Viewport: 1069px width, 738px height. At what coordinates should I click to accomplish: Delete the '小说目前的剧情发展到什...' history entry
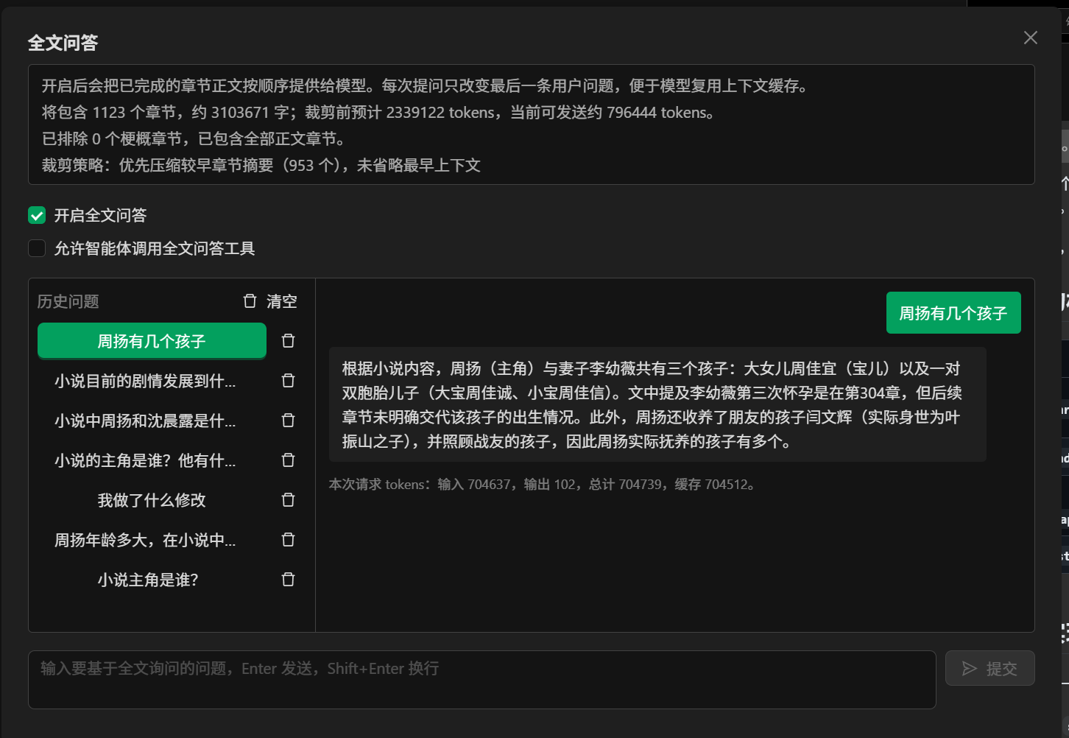[288, 381]
